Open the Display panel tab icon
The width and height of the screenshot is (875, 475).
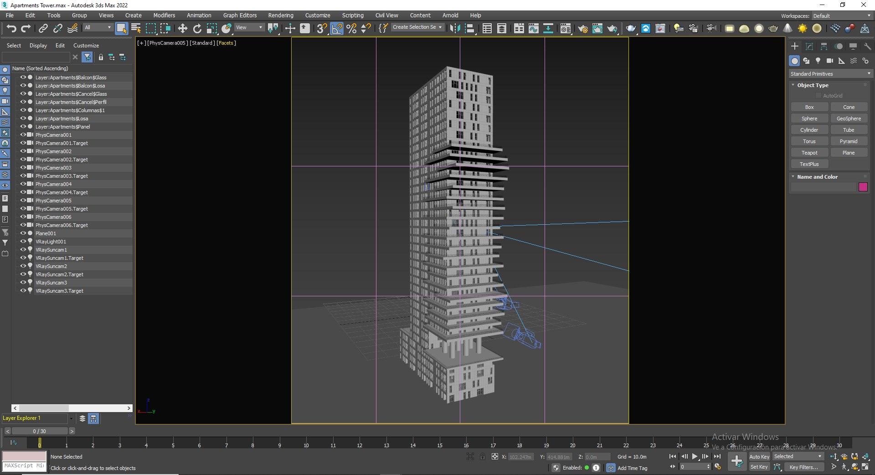click(853, 46)
